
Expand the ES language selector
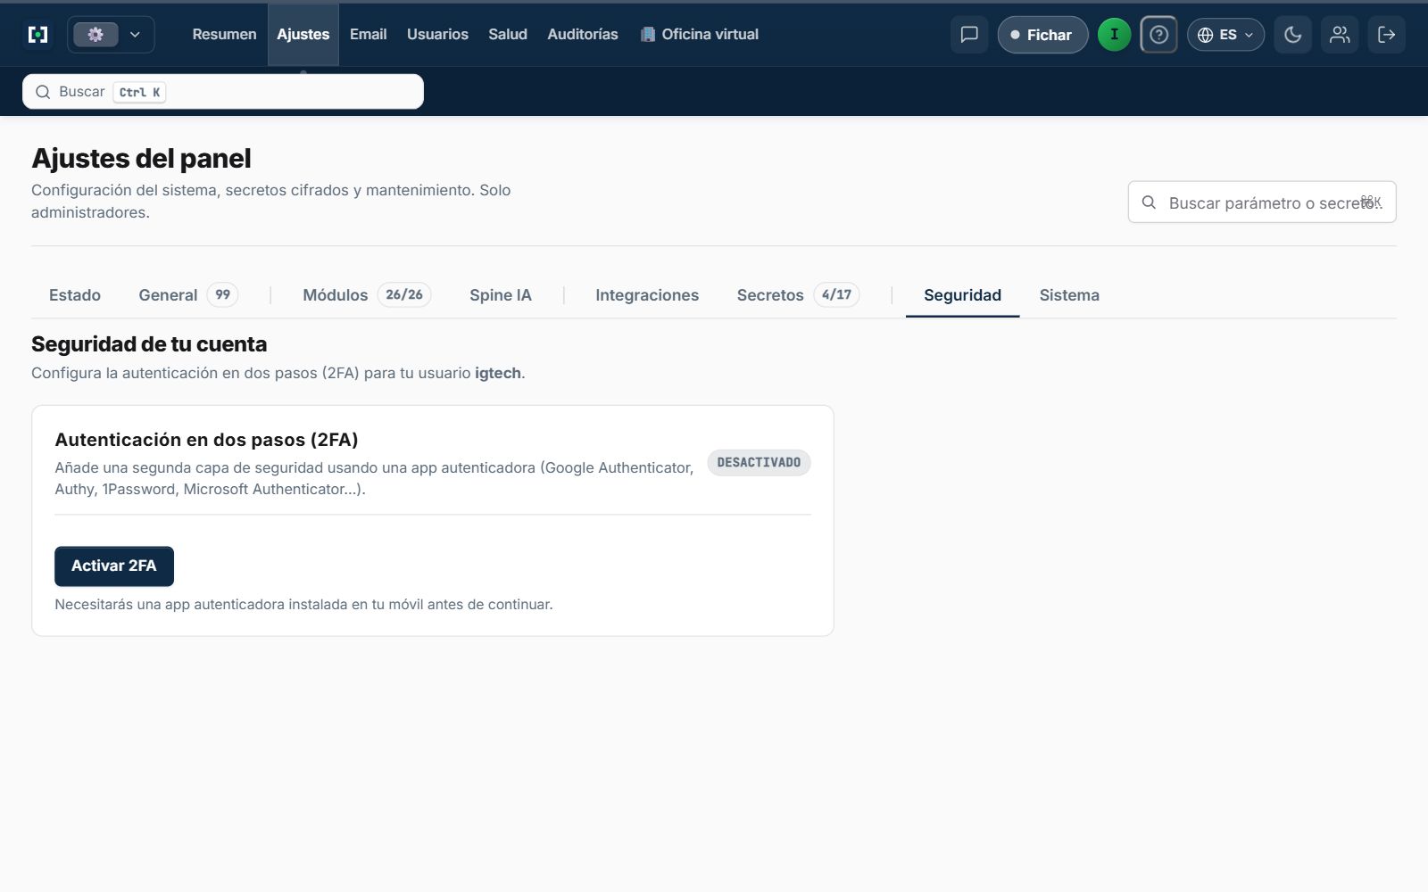point(1225,35)
